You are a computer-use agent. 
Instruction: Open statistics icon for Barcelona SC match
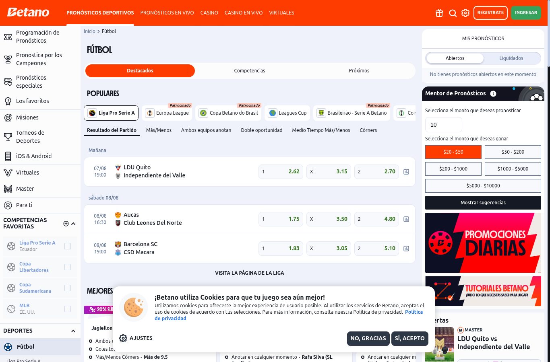406,249
